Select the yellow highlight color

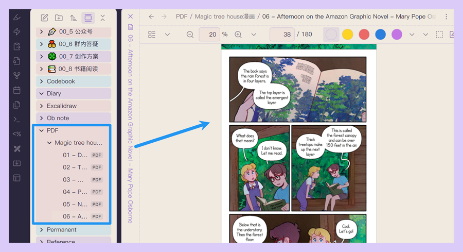[348, 35]
